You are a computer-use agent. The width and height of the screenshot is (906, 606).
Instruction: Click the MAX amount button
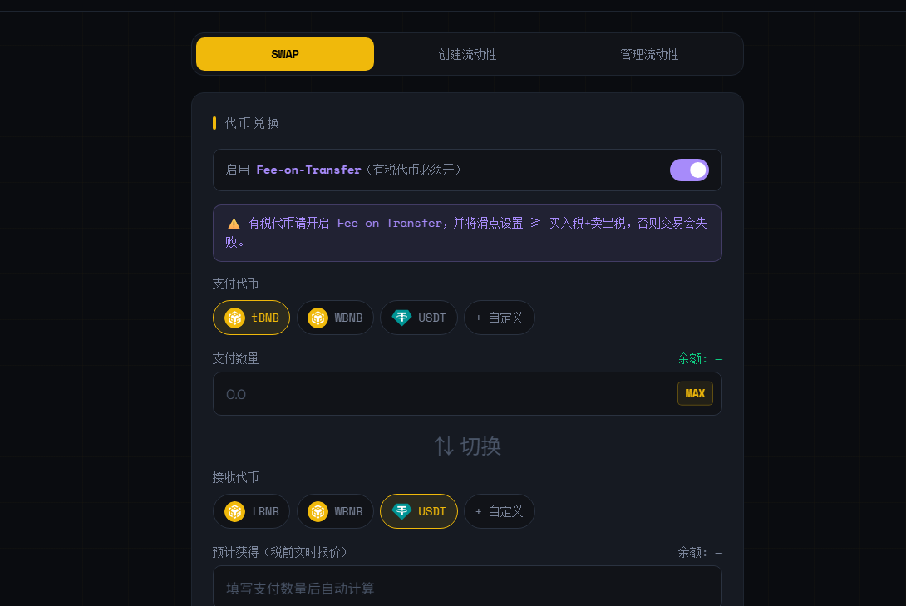(x=695, y=393)
